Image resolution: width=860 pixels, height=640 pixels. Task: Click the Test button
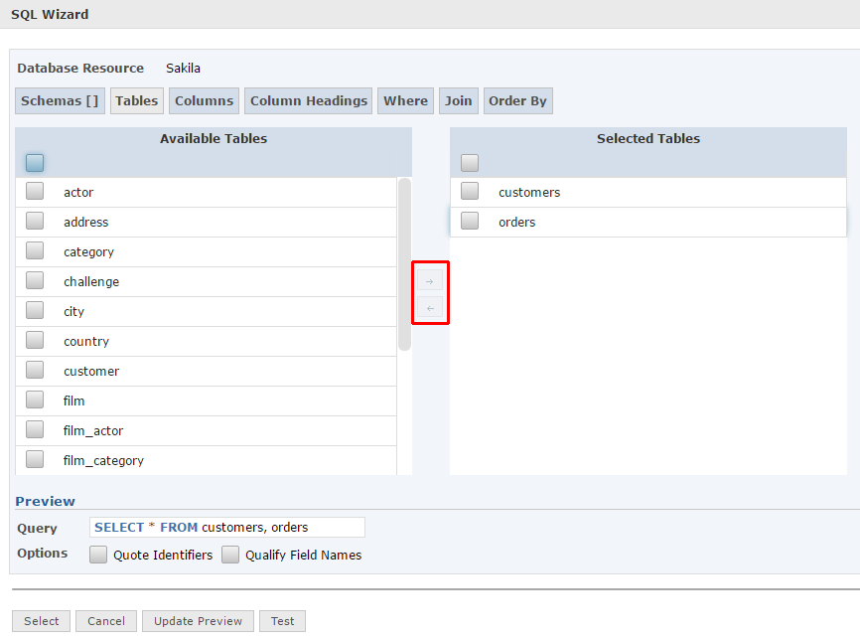[283, 621]
